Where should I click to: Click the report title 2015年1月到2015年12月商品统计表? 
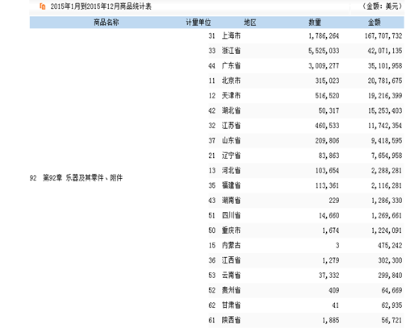click(x=101, y=6)
